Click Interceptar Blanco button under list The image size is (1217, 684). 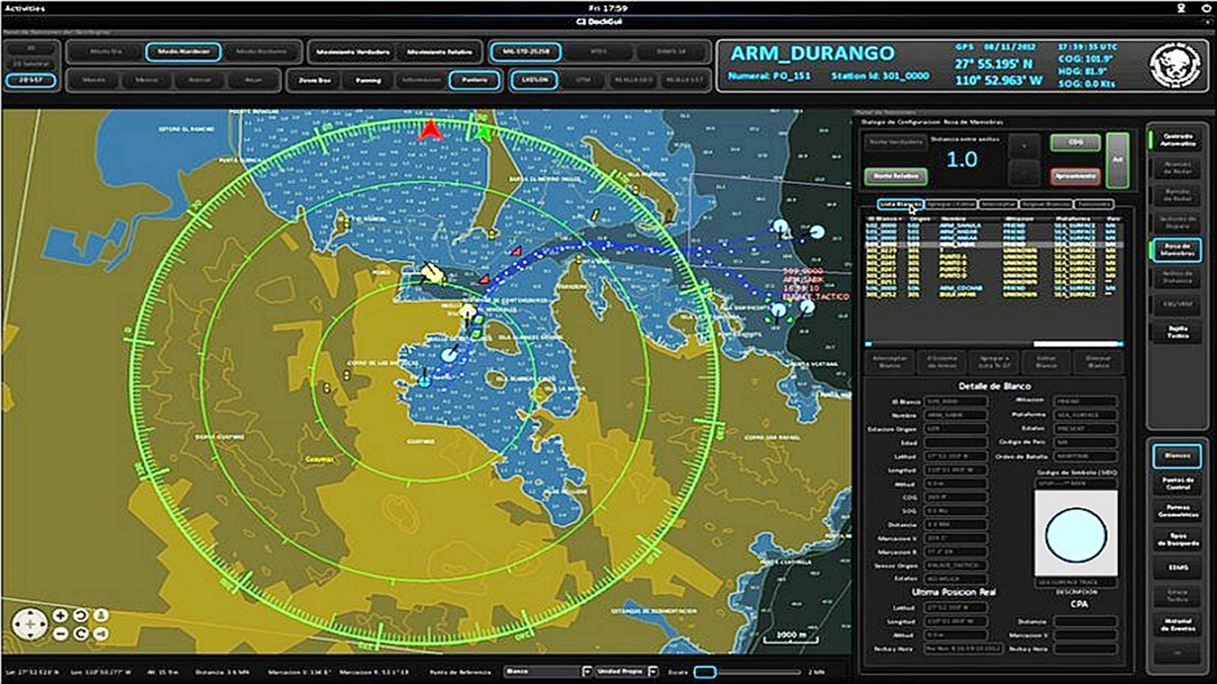pyautogui.click(x=889, y=362)
